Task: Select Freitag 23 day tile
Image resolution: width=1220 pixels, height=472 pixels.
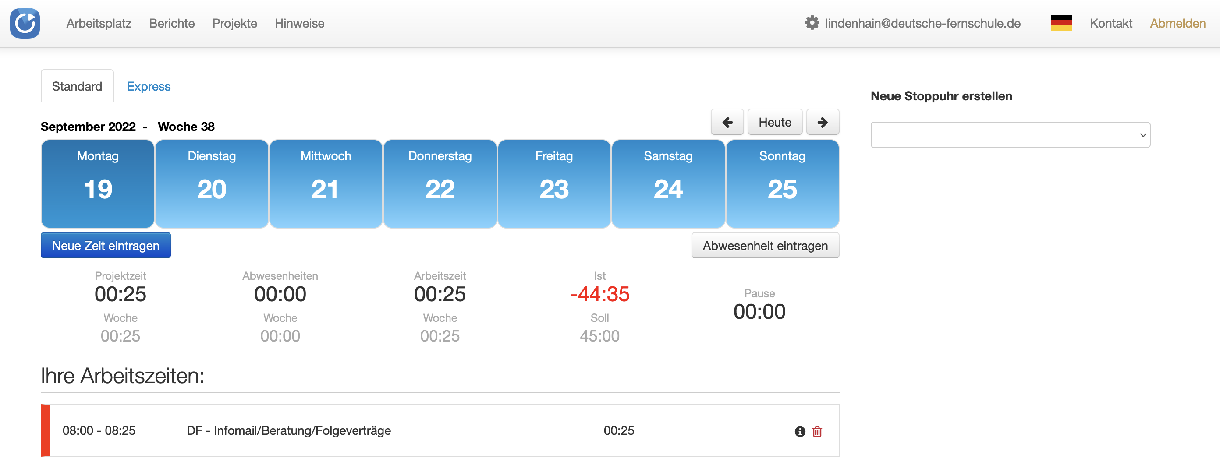Action: click(553, 184)
